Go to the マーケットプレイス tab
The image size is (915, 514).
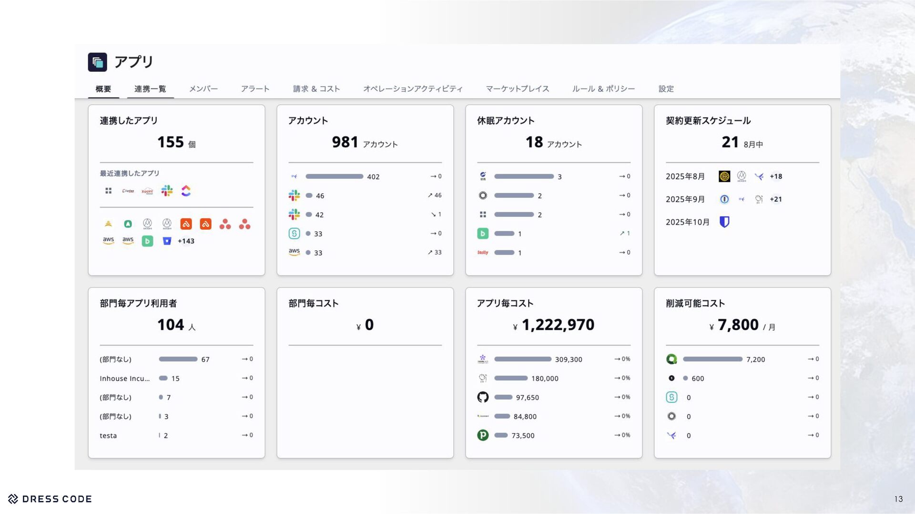tap(517, 89)
